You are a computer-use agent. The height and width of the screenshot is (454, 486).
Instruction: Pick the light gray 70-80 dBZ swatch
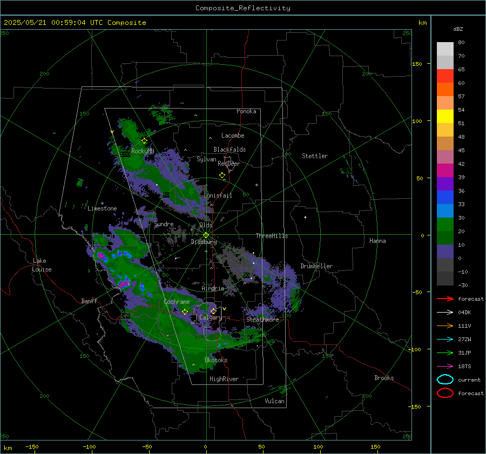445,49
